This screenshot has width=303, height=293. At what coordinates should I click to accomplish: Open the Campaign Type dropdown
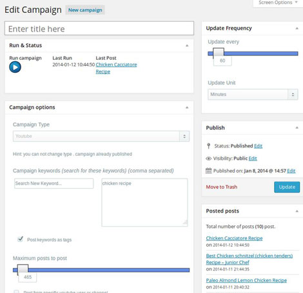click(x=101, y=136)
